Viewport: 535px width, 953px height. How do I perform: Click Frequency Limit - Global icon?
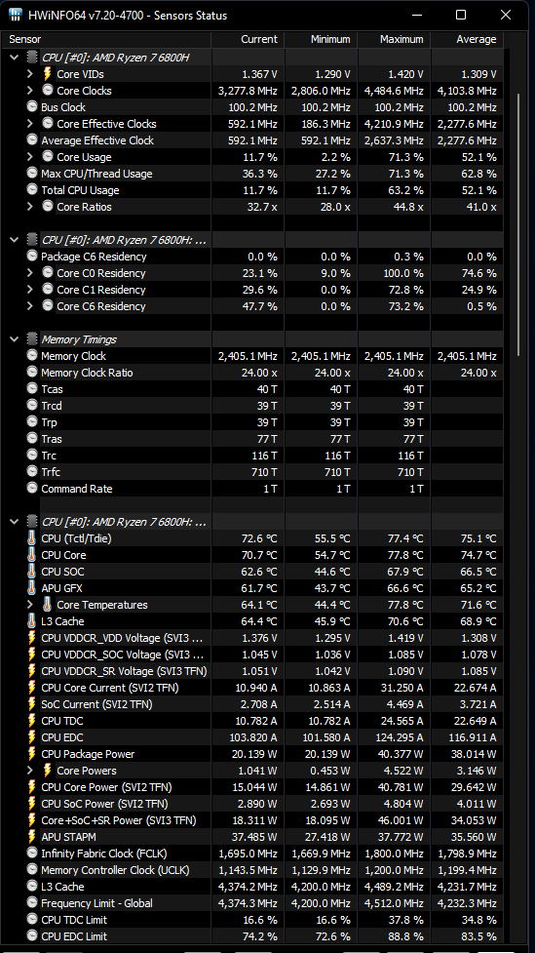pyautogui.click(x=32, y=903)
